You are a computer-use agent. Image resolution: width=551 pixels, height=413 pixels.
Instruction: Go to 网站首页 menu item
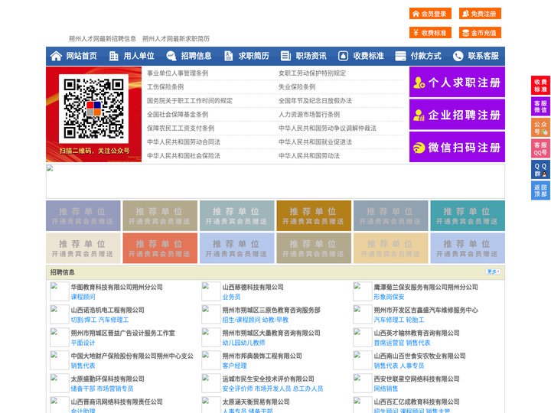[82, 56]
